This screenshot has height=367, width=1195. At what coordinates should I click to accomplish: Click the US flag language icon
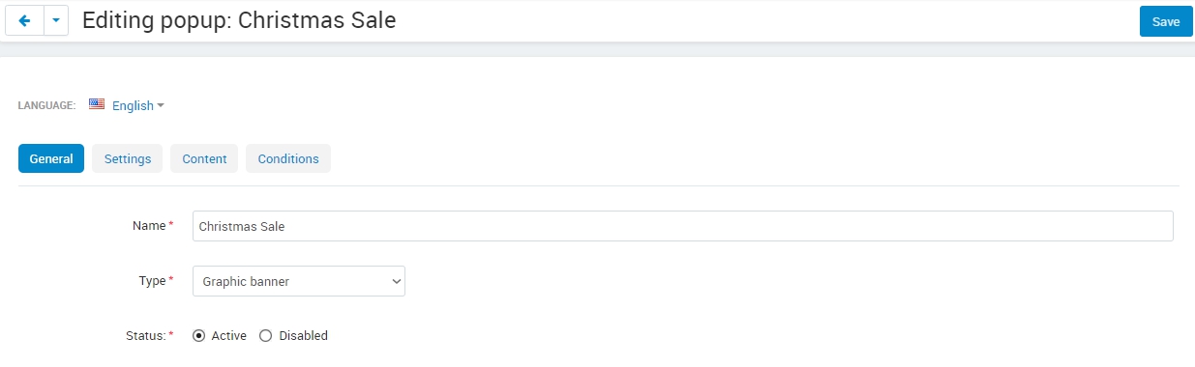click(97, 104)
